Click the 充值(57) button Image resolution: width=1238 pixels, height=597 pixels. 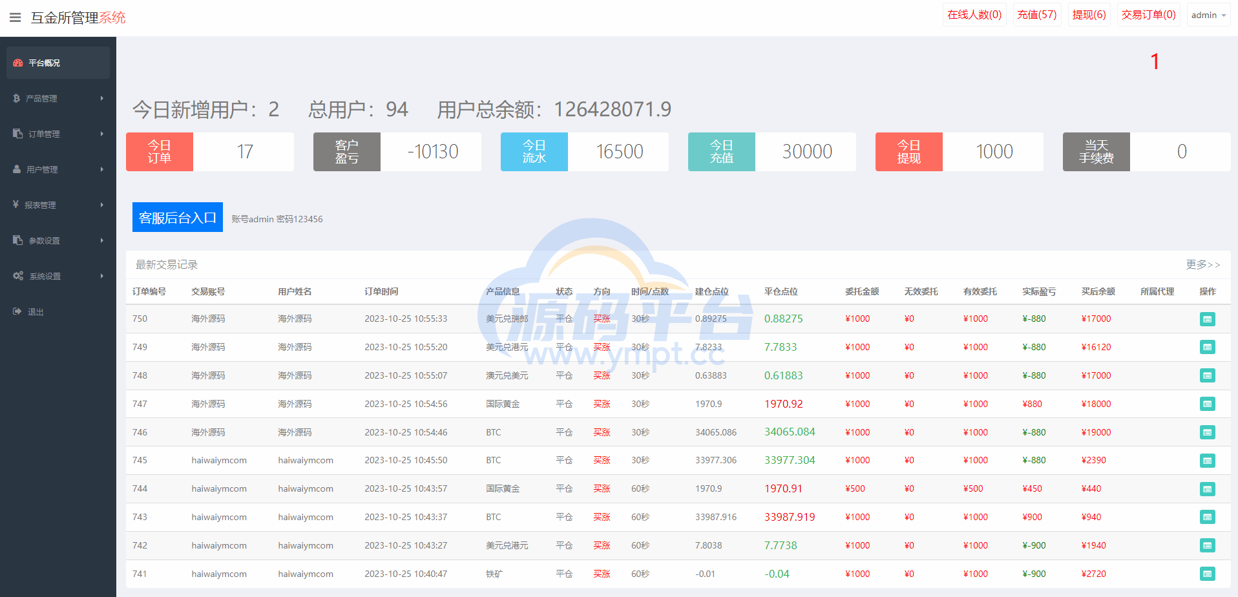(x=1037, y=15)
